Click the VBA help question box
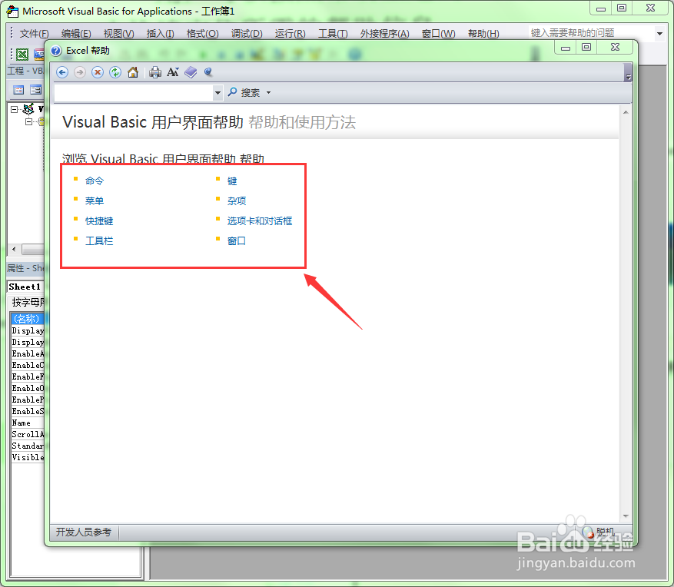Screen dimensions: 674x587 pyautogui.click(x=592, y=33)
